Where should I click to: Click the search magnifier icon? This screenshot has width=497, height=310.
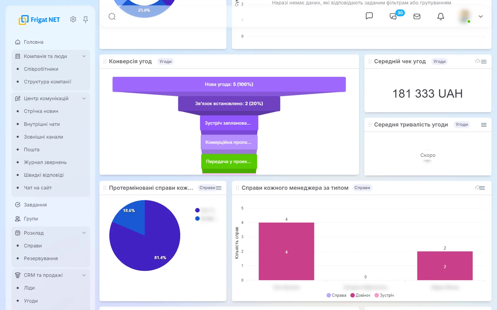point(112,16)
